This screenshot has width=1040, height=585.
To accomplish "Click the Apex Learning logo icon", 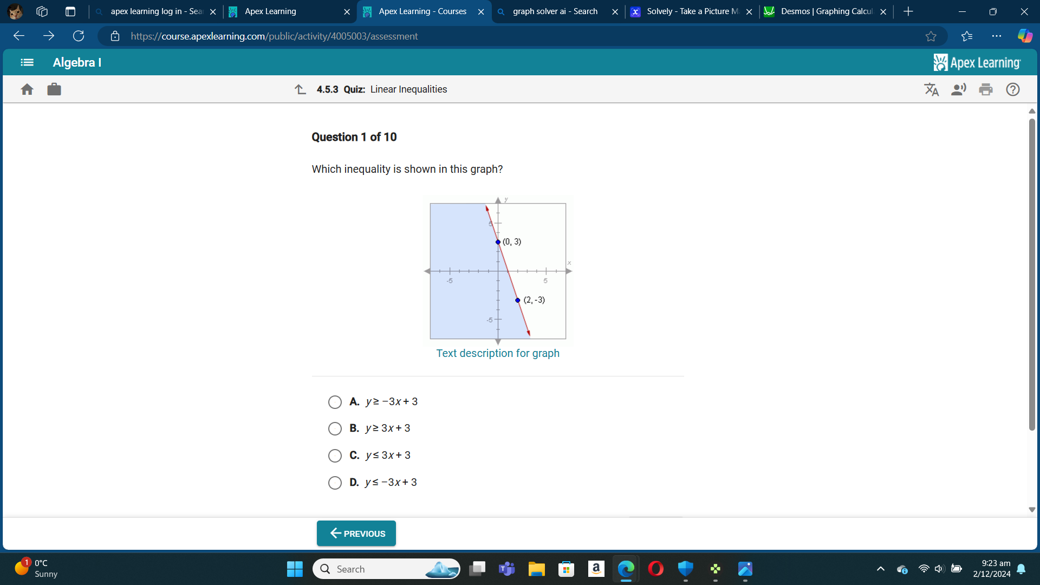I will [x=939, y=63].
